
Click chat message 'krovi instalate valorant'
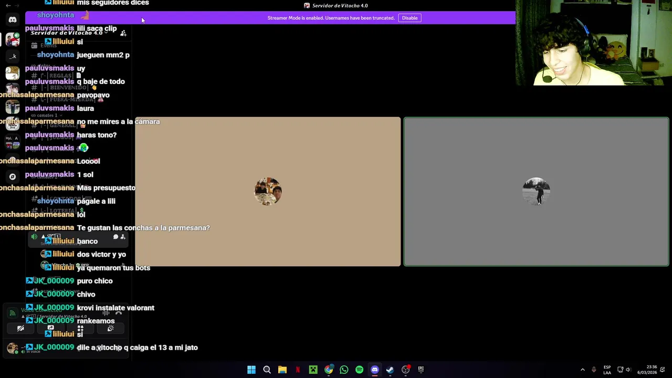[x=115, y=308]
